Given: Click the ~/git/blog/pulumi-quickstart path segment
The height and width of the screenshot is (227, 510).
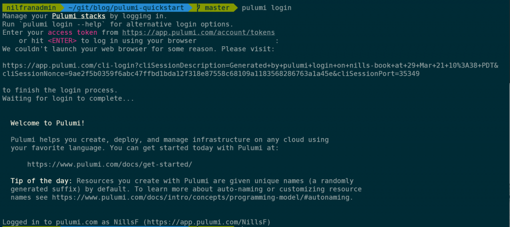Looking at the screenshot, I should 126,7.
